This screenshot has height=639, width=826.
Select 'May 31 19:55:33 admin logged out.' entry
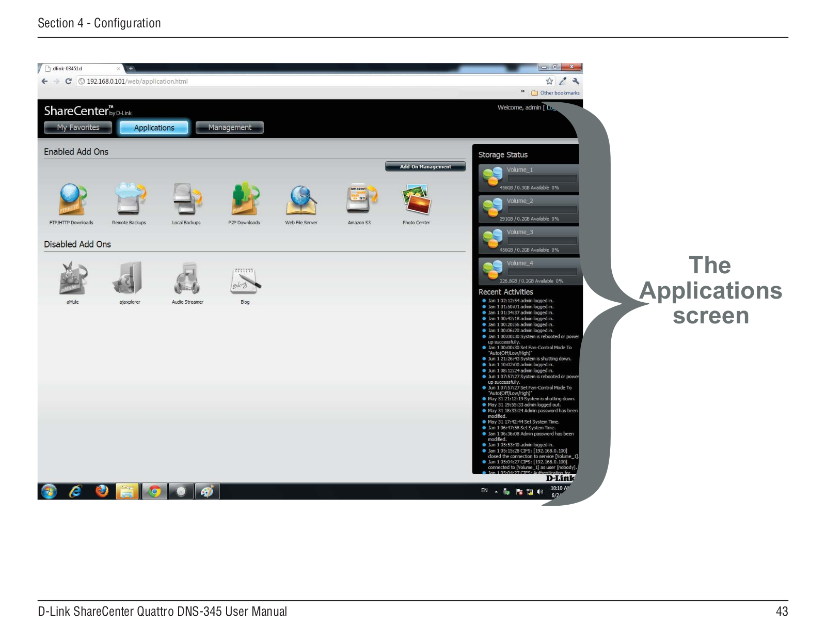pyautogui.click(x=524, y=405)
